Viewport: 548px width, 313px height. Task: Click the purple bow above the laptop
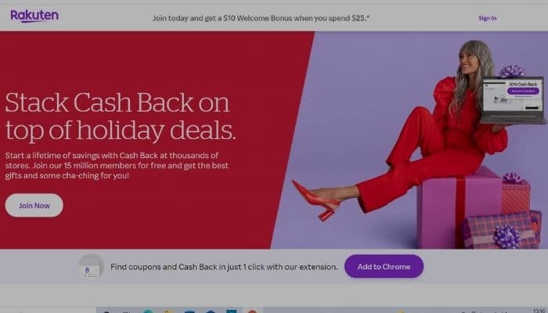(x=512, y=71)
